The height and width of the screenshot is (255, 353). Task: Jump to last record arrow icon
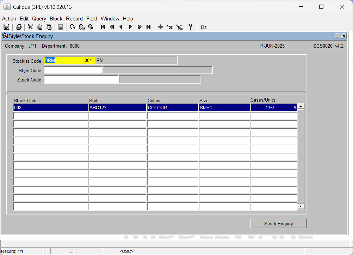149,27
